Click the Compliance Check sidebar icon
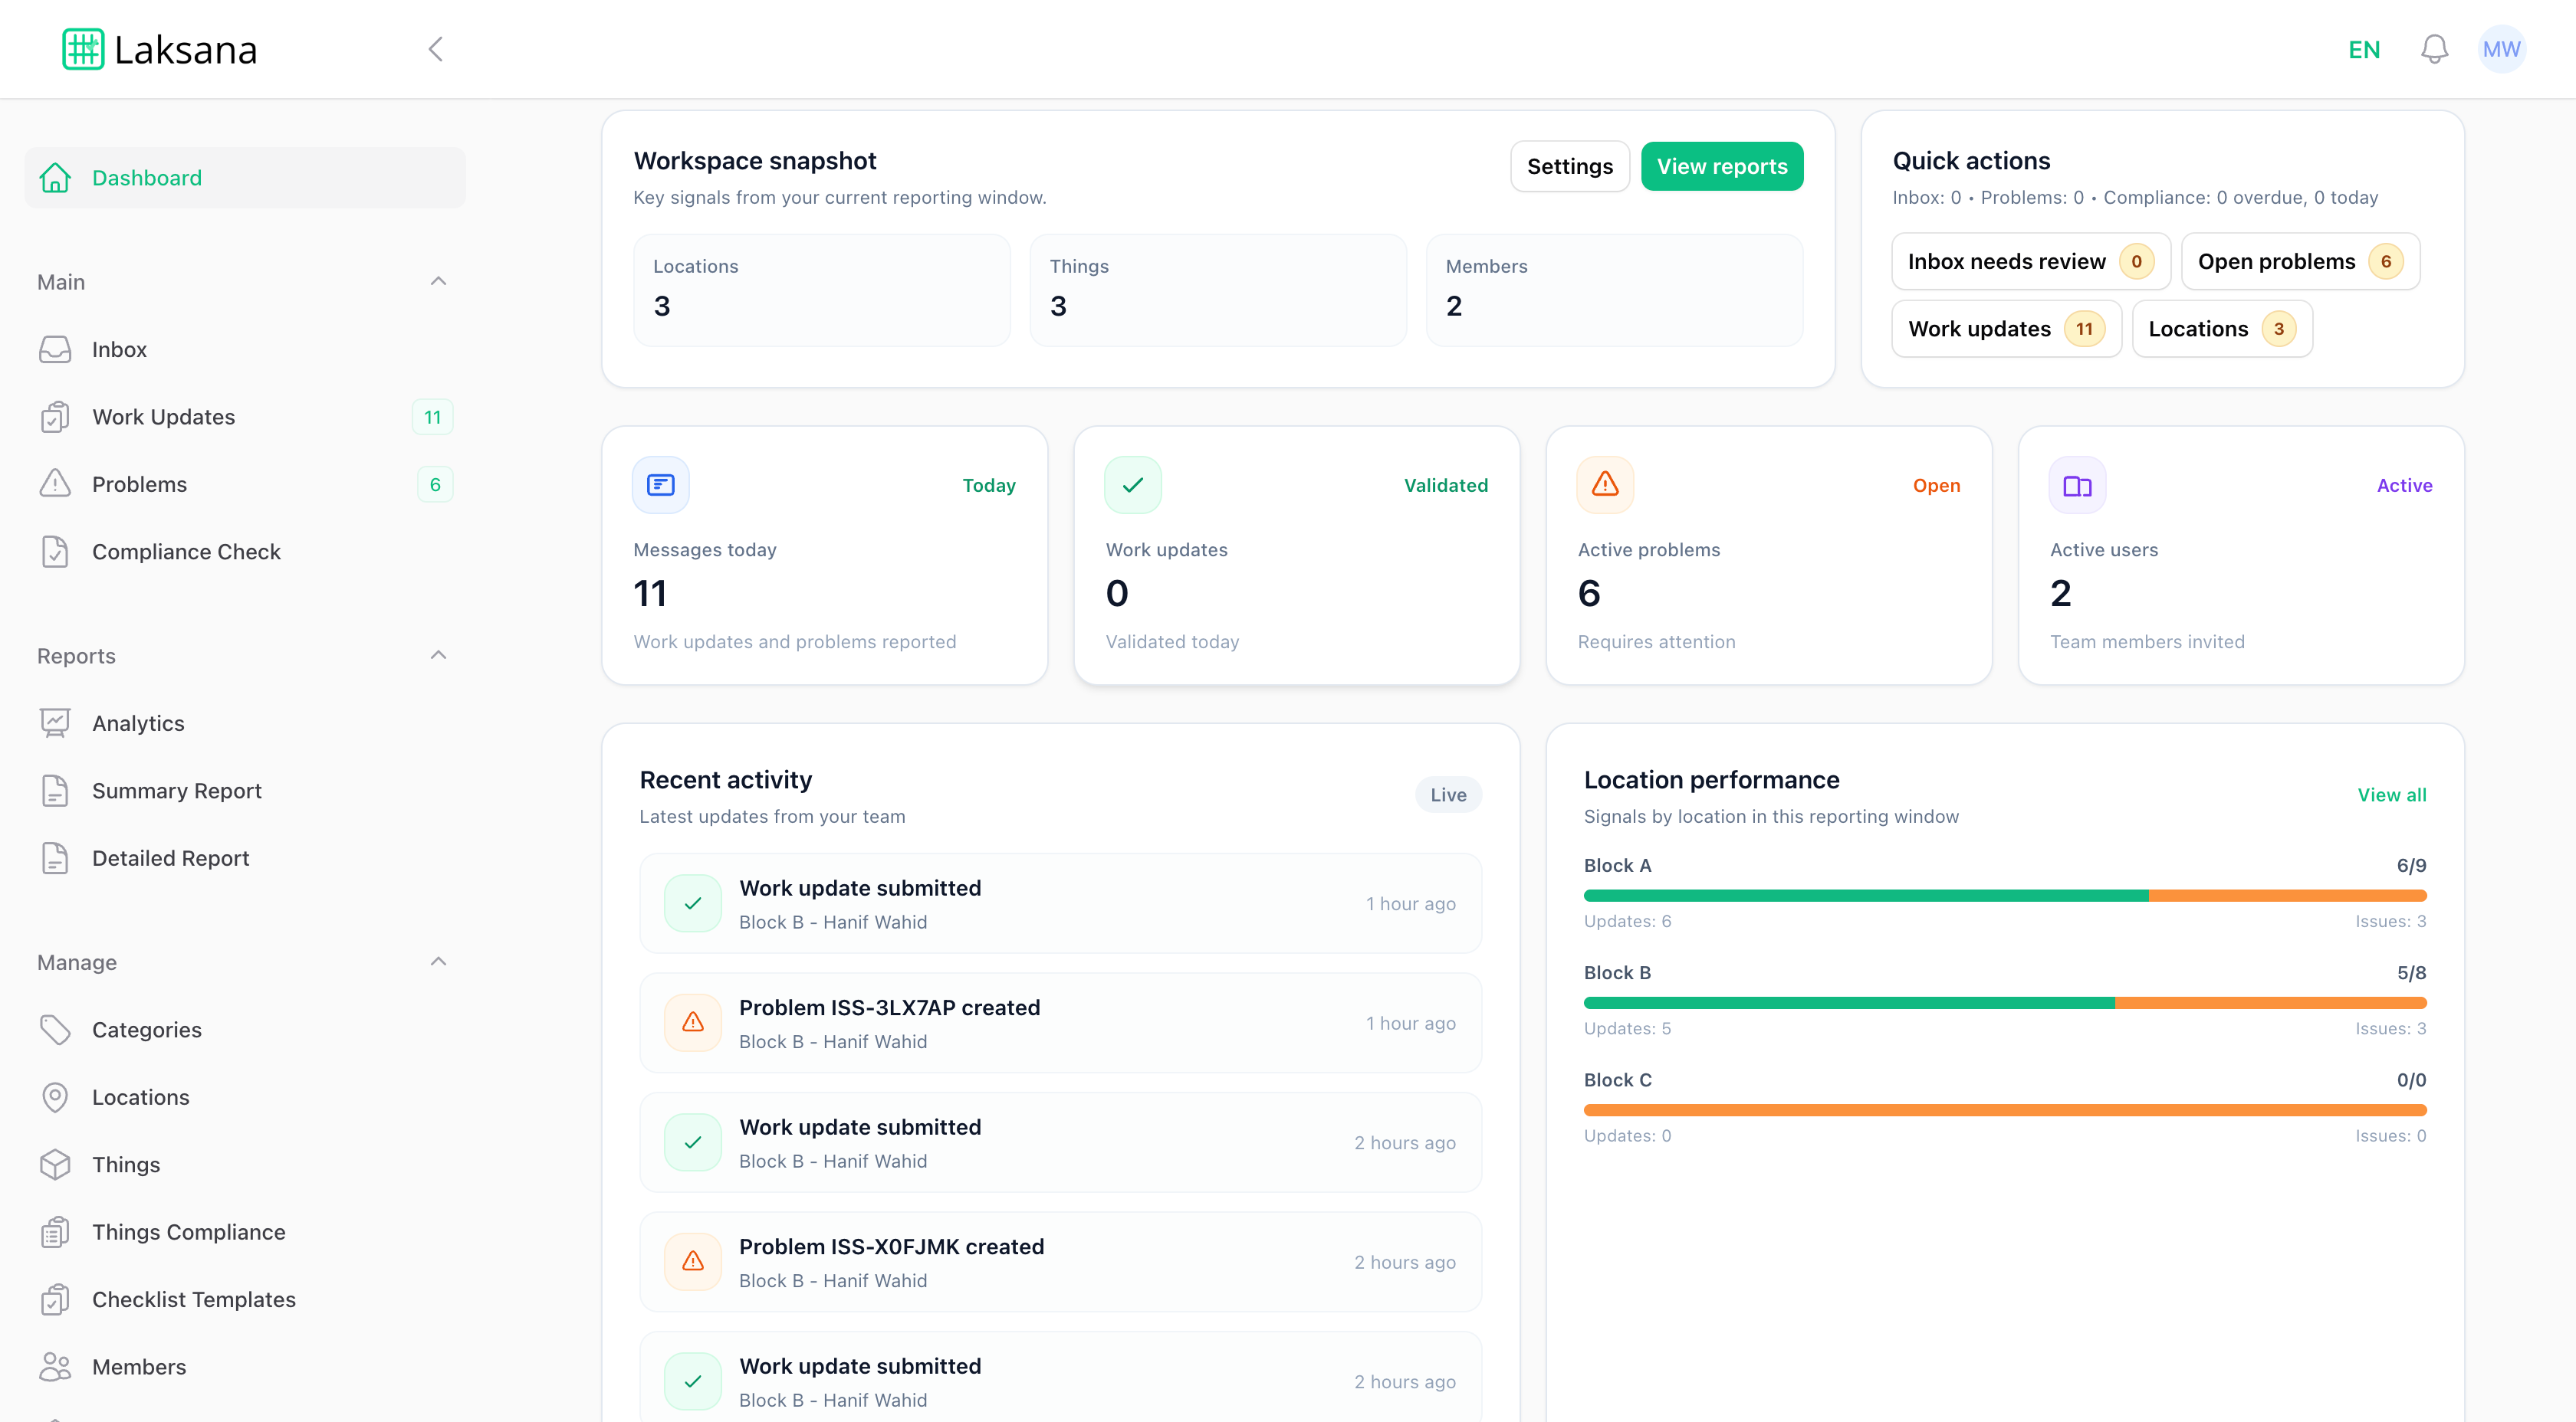The width and height of the screenshot is (2576, 1422). (55, 551)
